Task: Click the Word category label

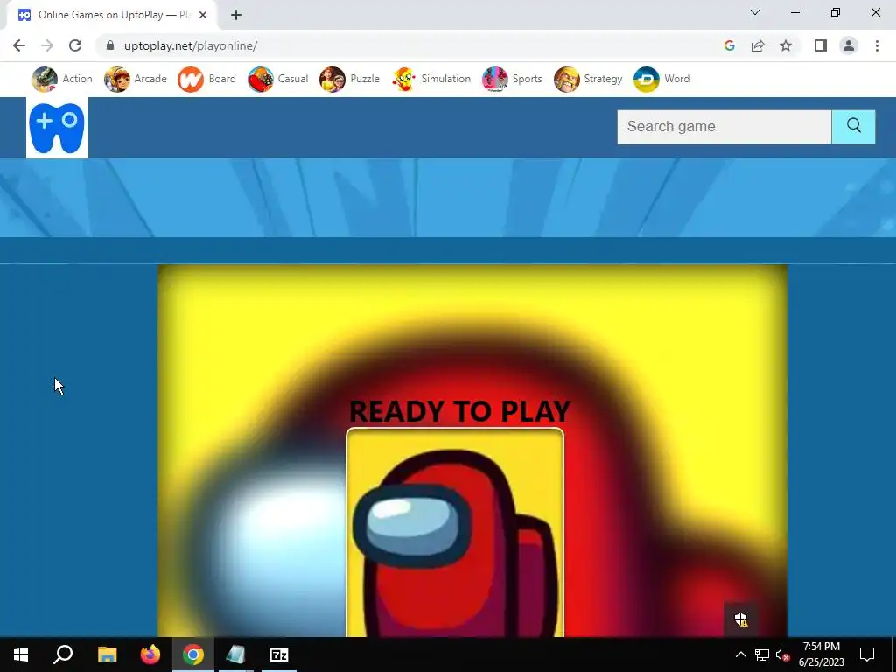Action: [677, 79]
